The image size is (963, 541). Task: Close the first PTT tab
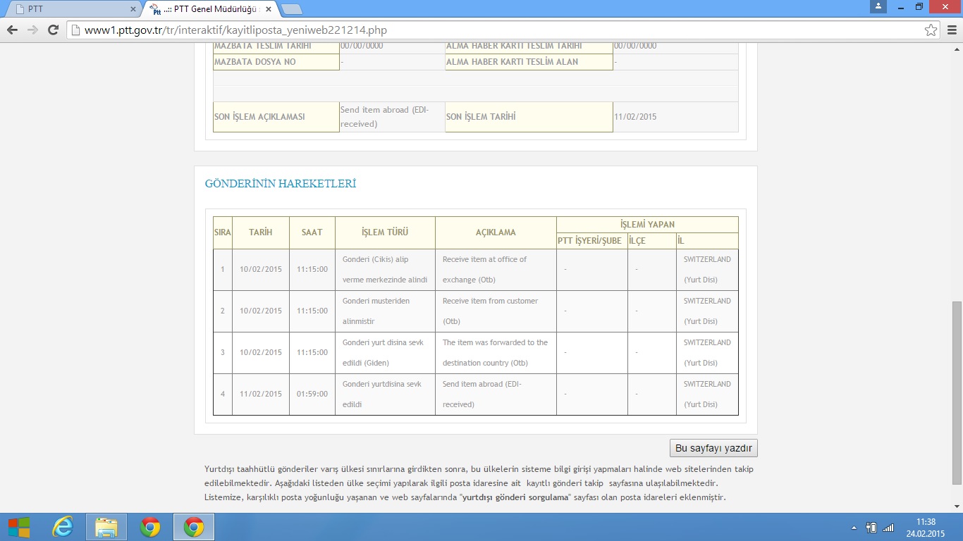133,9
